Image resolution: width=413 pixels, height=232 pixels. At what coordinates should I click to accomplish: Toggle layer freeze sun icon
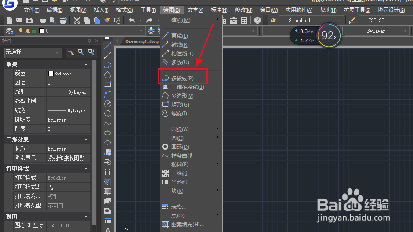point(28,31)
